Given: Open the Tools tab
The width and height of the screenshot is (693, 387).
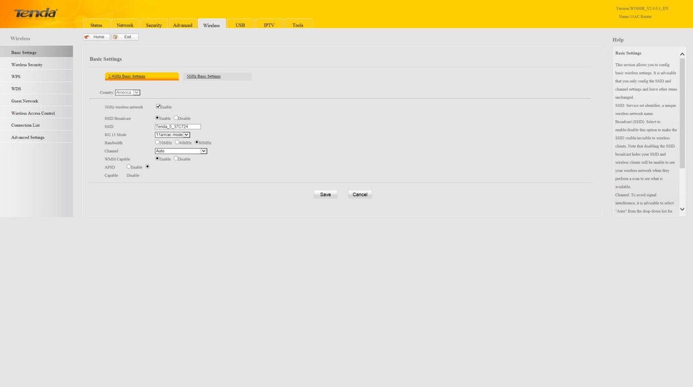Looking at the screenshot, I should tap(298, 24).
